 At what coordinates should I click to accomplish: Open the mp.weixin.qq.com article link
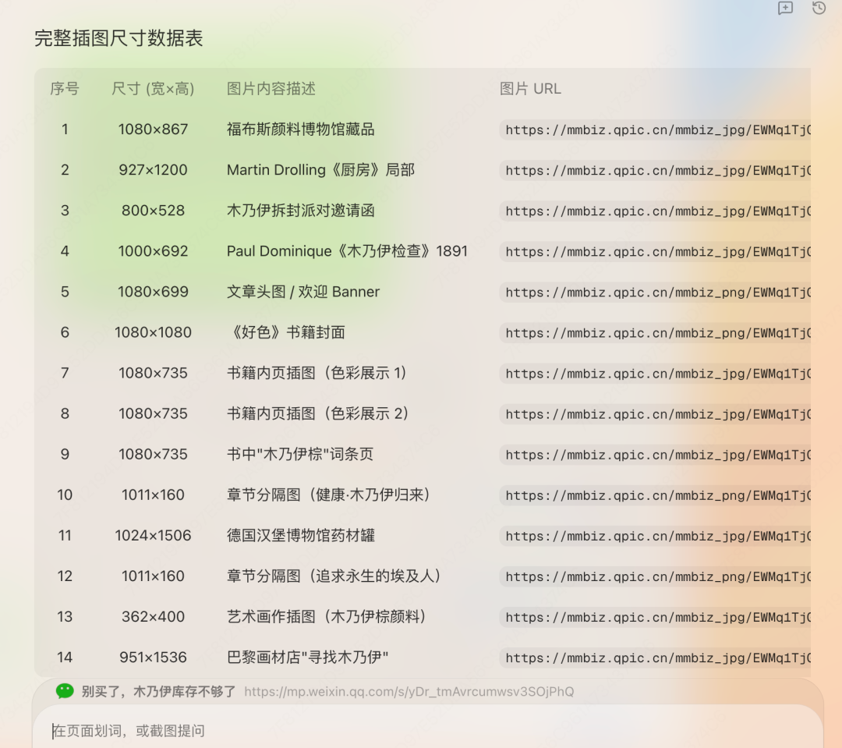pos(409,692)
